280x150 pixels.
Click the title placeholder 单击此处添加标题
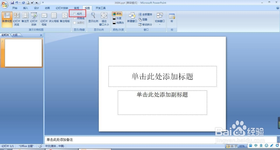(x=162, y=76)
